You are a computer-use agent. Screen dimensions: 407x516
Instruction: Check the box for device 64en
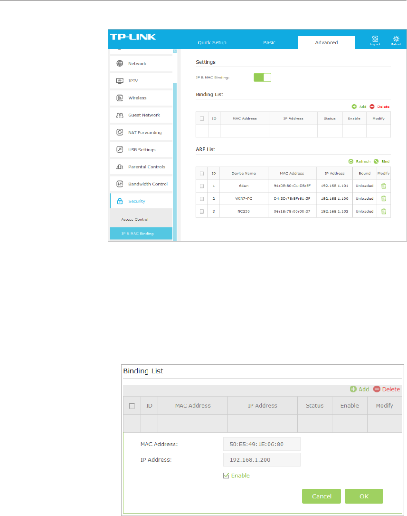(202, 186)
